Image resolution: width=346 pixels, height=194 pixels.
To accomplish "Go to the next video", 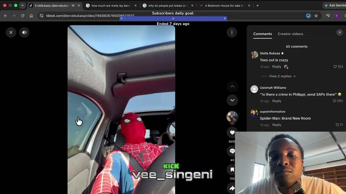I will coord(232,100).
